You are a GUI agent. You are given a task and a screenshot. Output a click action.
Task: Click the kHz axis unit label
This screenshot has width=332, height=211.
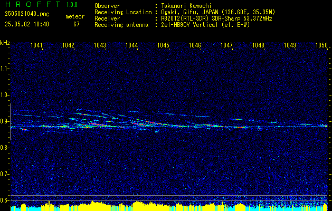pos(5,43)
